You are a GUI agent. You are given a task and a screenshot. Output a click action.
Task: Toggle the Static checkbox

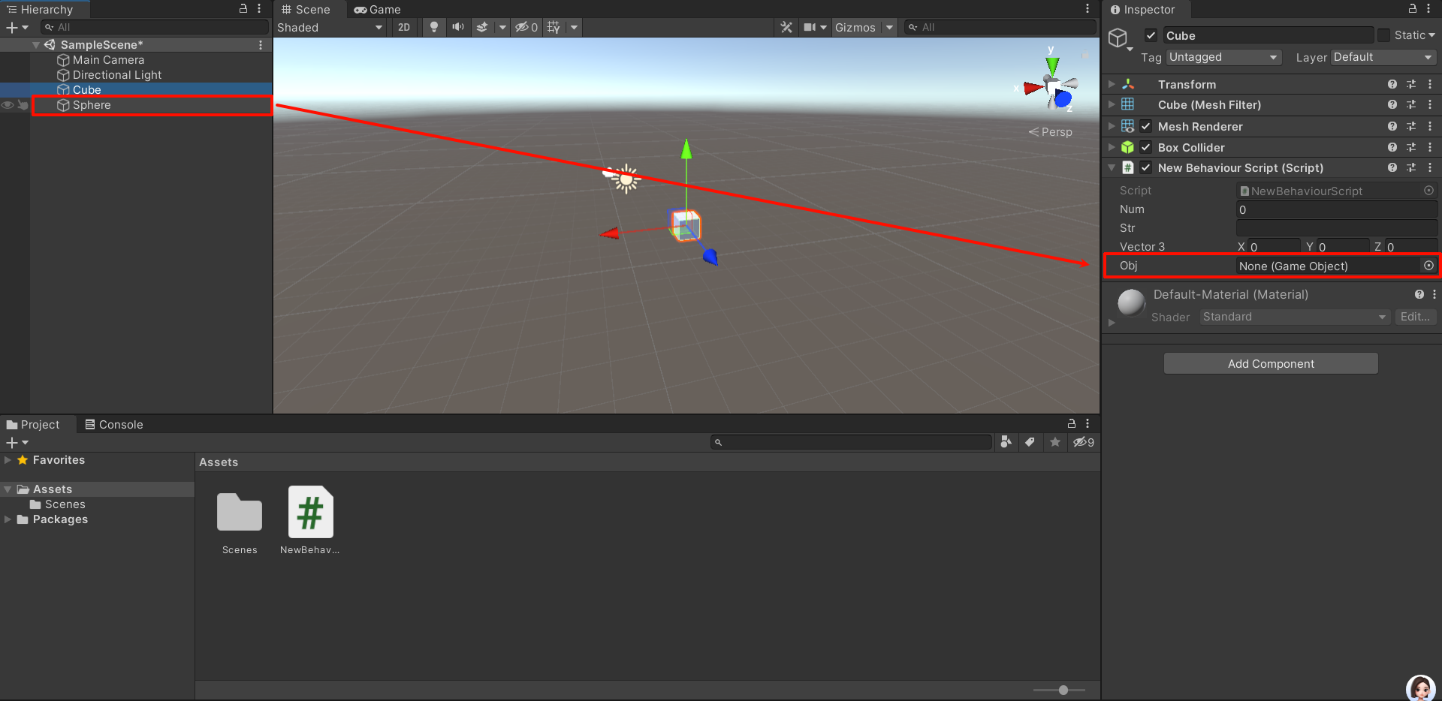1383,35
